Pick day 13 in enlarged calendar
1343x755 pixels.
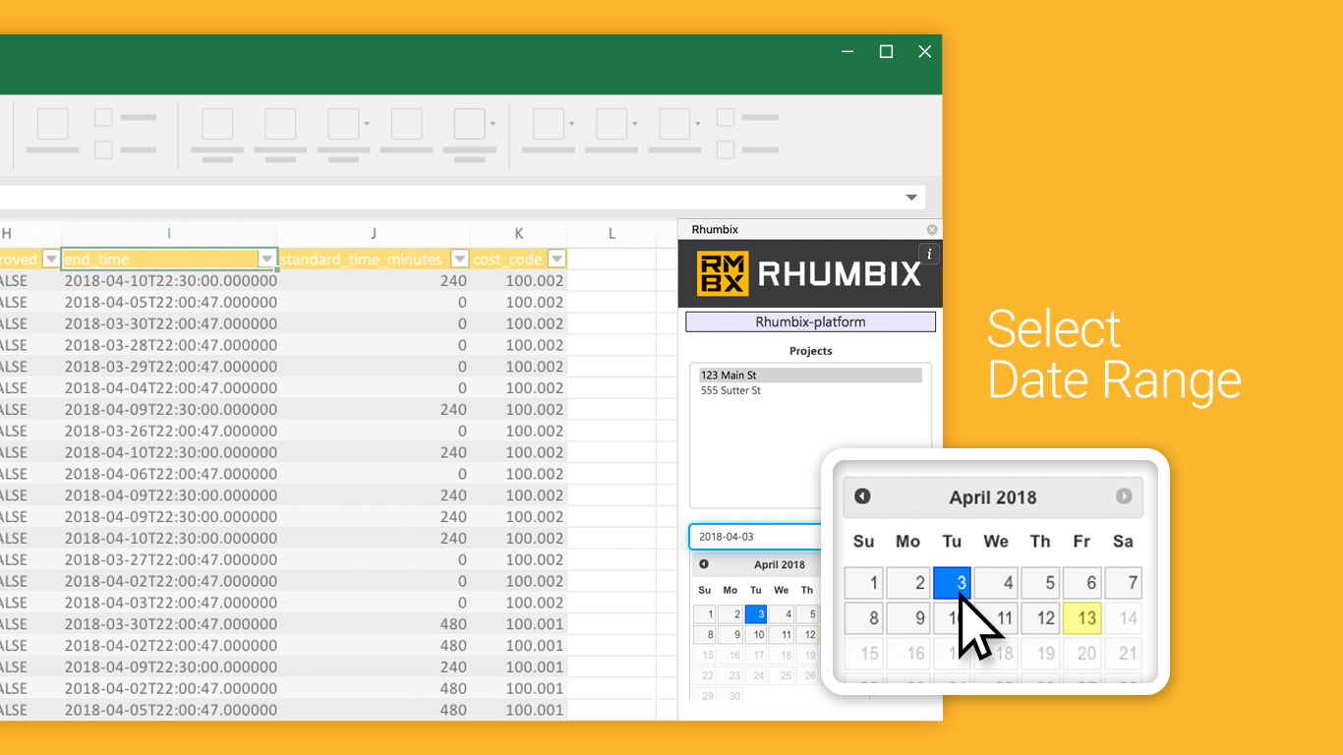(x=1081, y=618)
